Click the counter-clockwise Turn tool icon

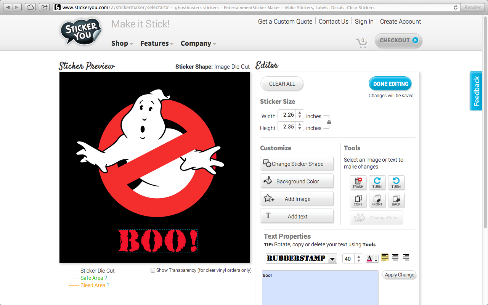coord(396,183)
